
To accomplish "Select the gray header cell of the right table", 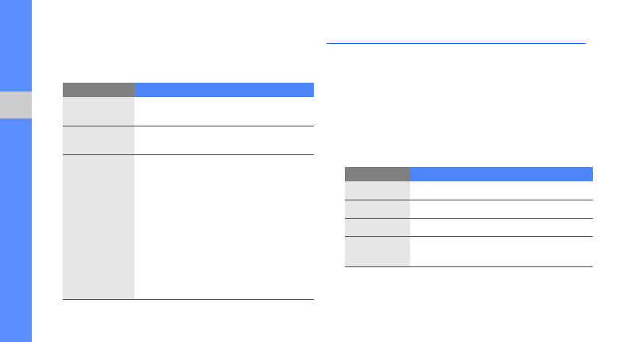I will (377, 173).
